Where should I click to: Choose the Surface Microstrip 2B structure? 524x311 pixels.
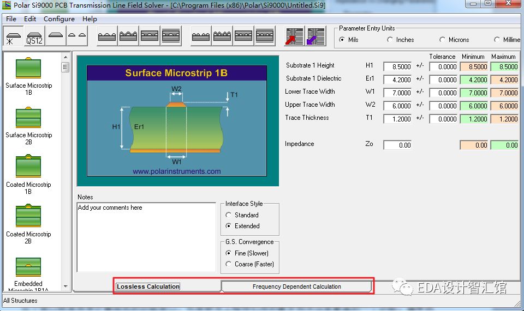[28, 126]
